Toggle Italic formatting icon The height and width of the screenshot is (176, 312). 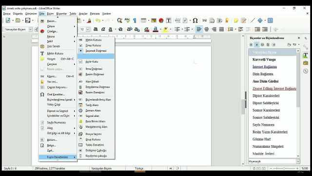[x=103, y=29]
